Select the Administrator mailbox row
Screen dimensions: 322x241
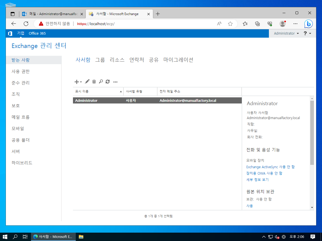coord(157,100)
